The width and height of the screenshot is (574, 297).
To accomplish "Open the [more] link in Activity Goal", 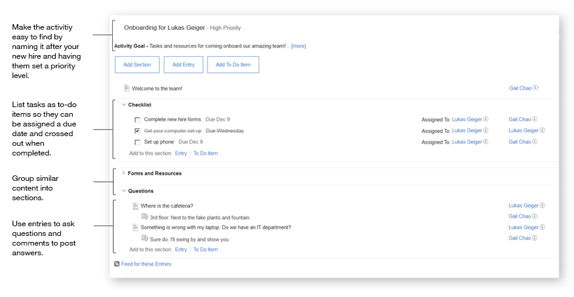I will tap(298, 46).
